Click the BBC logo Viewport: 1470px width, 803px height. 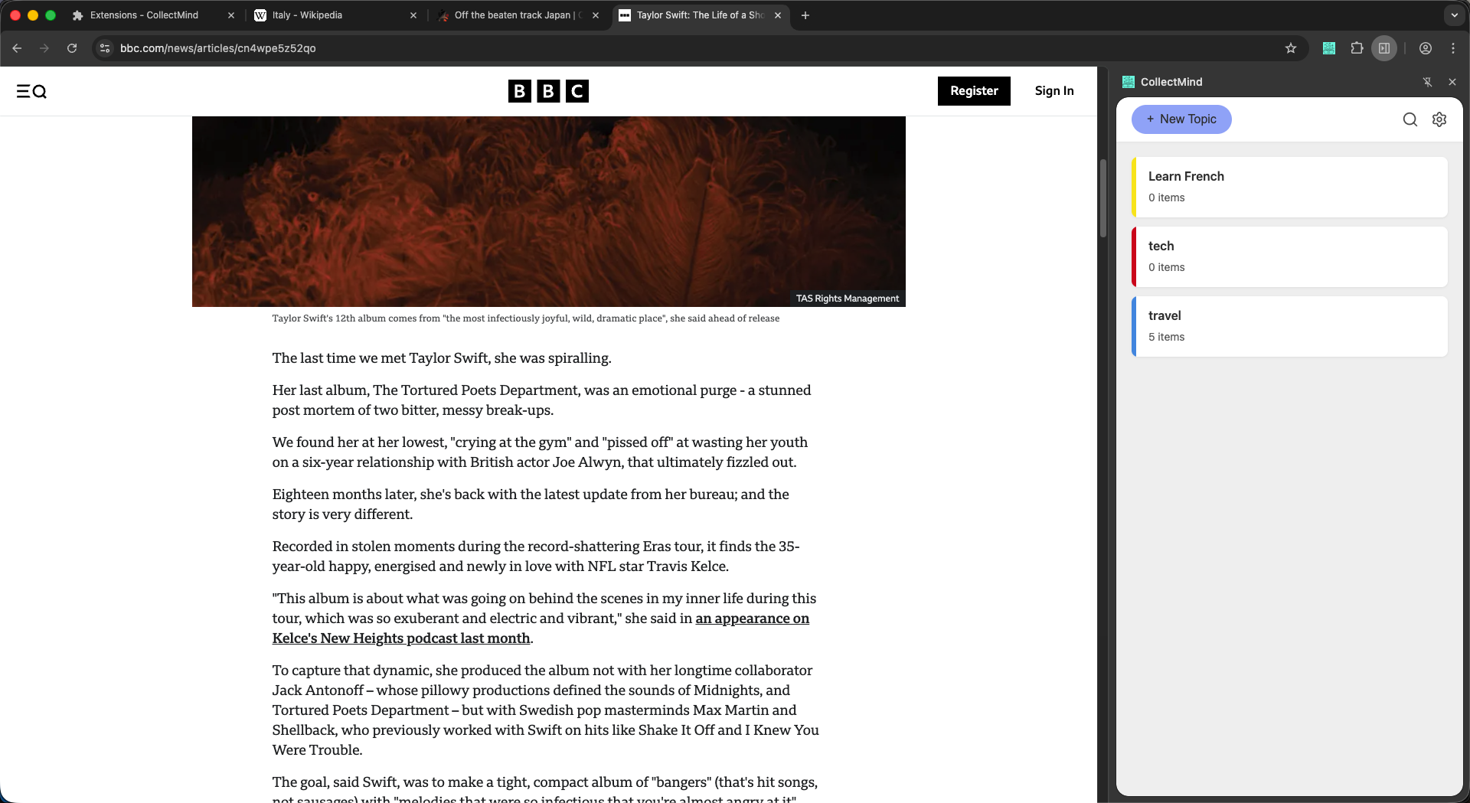(548, 91)
